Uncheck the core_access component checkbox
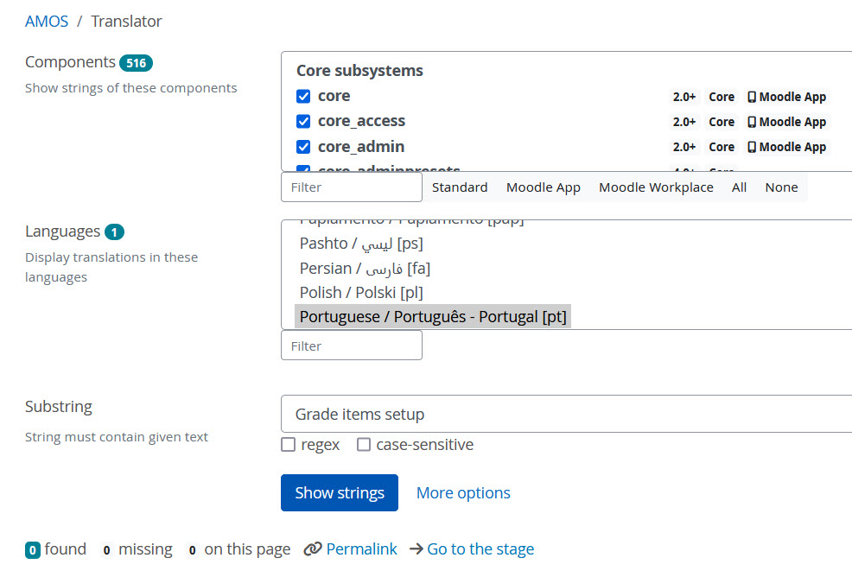Screen dimensions: 852x577 [303, 121]
